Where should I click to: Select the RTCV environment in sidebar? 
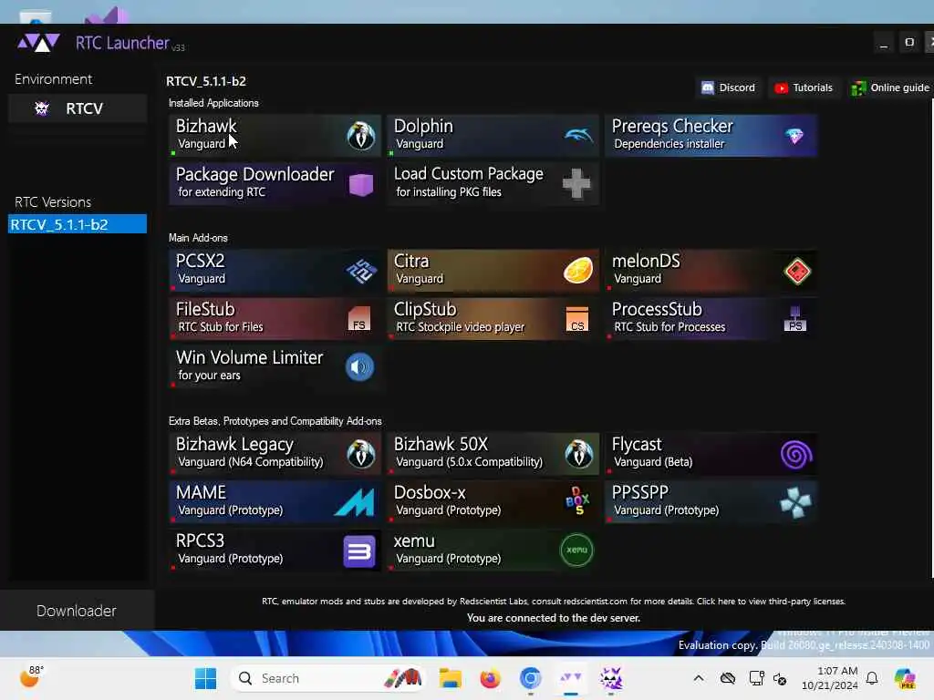point(78,108)
